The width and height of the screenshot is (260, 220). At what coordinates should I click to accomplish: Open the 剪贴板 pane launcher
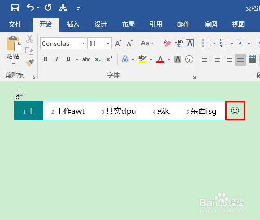pyautogui.click(x=33, y=76)
